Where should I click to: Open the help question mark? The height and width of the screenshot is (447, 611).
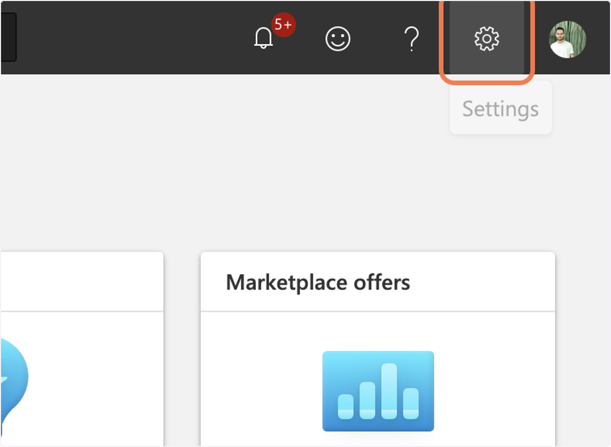click(411, 39)
